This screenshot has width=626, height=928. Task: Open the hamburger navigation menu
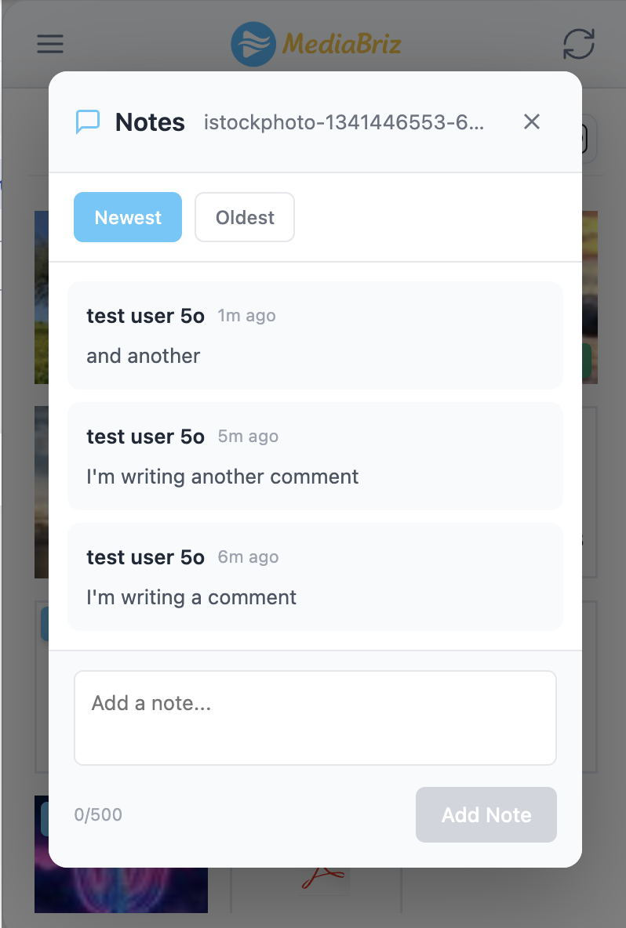pyautogui.click(x=49, y=44)
